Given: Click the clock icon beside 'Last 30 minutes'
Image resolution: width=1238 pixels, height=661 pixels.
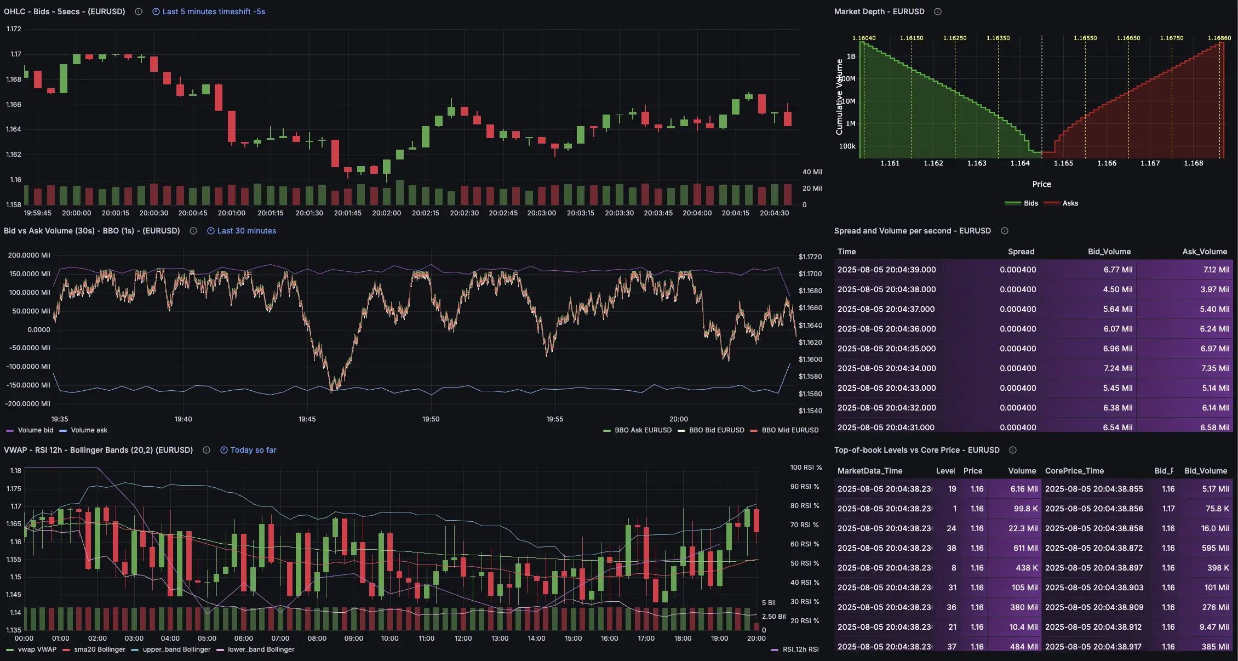Looking at the screenshot, I should (x=210, y=231).
